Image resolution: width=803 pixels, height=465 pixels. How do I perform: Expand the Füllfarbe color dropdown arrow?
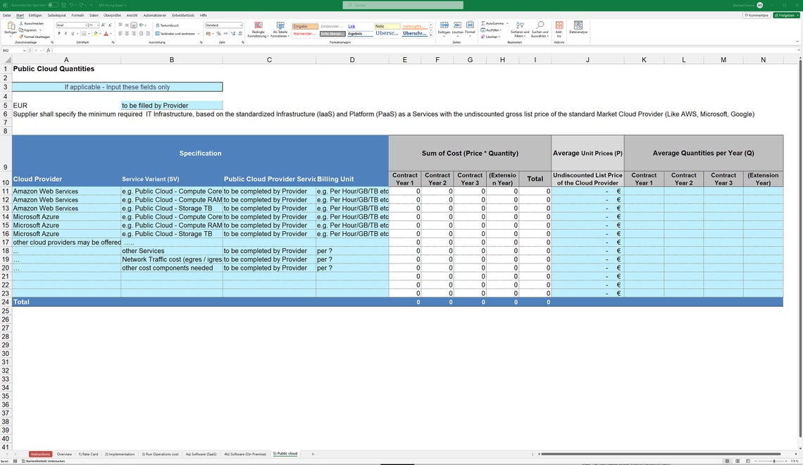(x=100, y=32)
